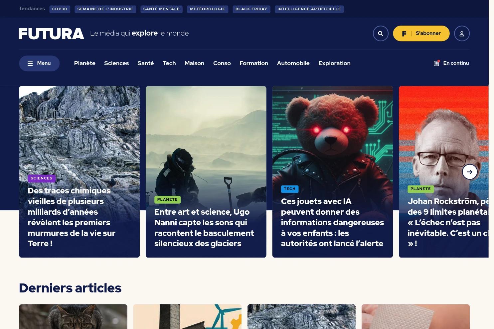
Task: Open the Santé navigation section
Action: 146,63
